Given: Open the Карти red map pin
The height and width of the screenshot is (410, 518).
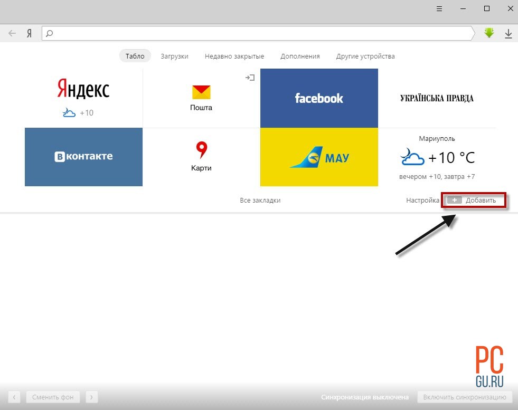Looking at the screenshot, I should click(202, 150).
